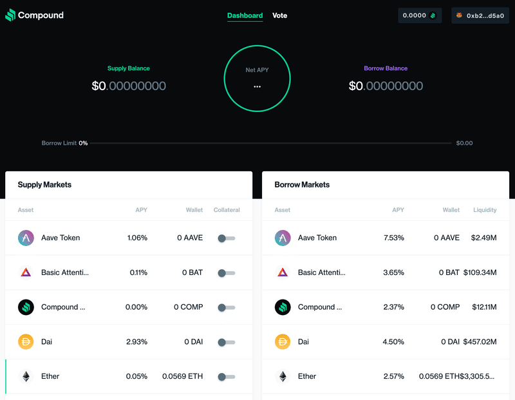Click the MetaMask fox icon by wallet address
The width and height of the screenshot is (515, 400).
tap(459, 15)
